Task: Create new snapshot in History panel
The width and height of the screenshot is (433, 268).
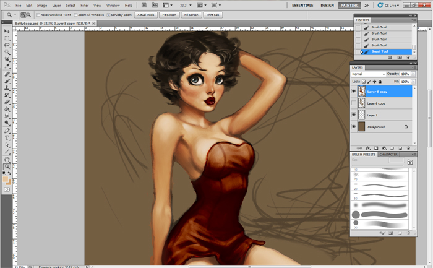Action: click(400, 57)
